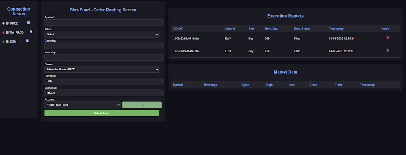
Task: Open the Side dropdown
Action: (101, 34)
